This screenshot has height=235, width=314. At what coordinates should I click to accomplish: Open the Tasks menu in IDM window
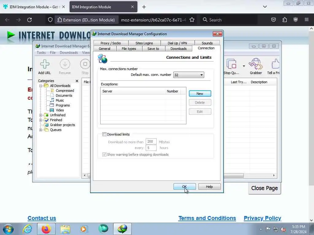(x=41, y=53)
